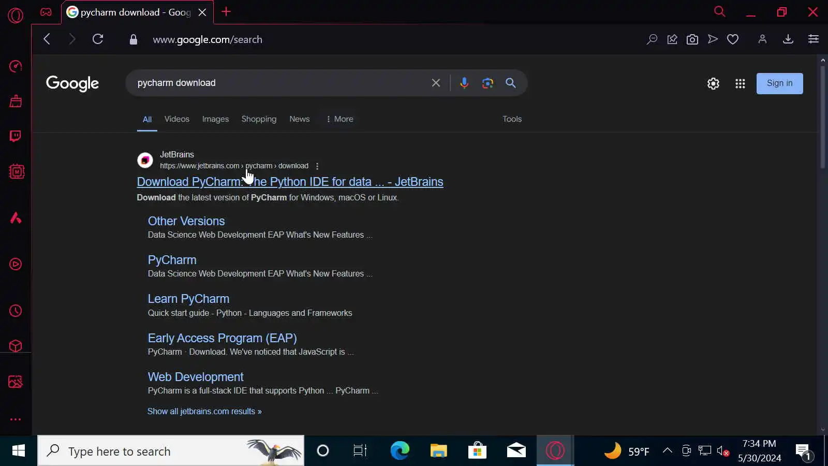Viewport: 828px width, 466px height.
Task: Open the send arrow icon in address bar
Action: pos(713,39)
